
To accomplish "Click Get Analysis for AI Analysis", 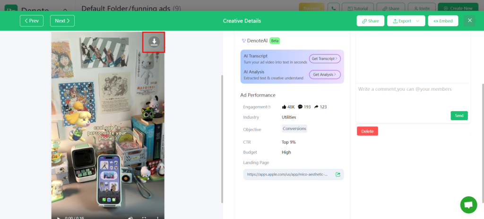I will (x=325, y=74).
